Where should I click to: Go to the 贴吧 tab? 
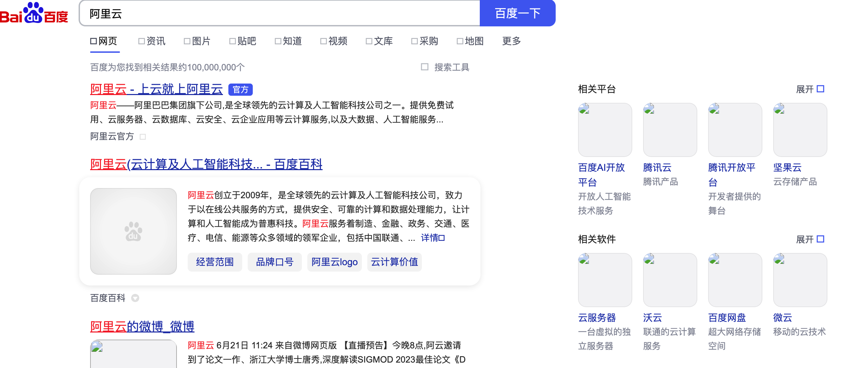pos(243,41)
